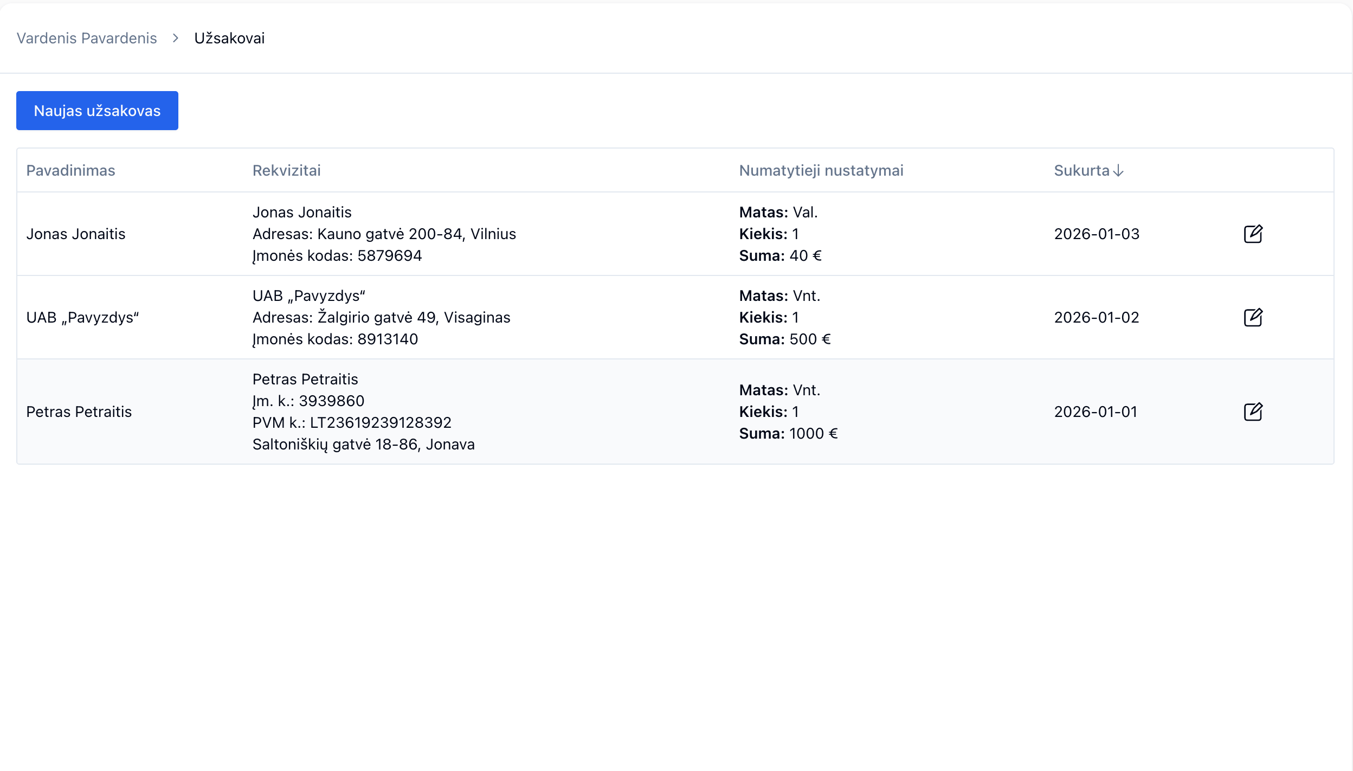
Task: Click the date 2026-01-02
Action: click(x=1096, y=317)
